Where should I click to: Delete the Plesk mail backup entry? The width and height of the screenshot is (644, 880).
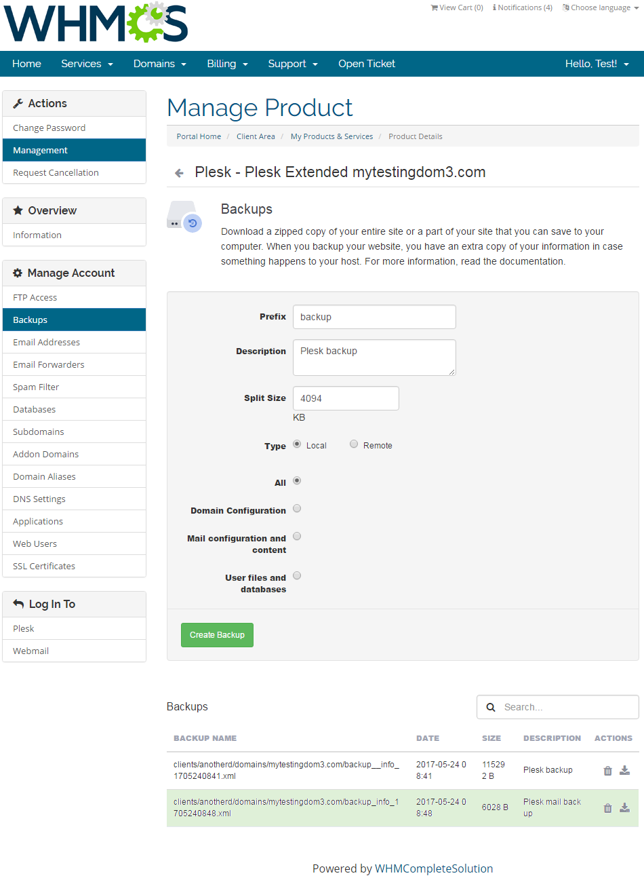(607, 808)
